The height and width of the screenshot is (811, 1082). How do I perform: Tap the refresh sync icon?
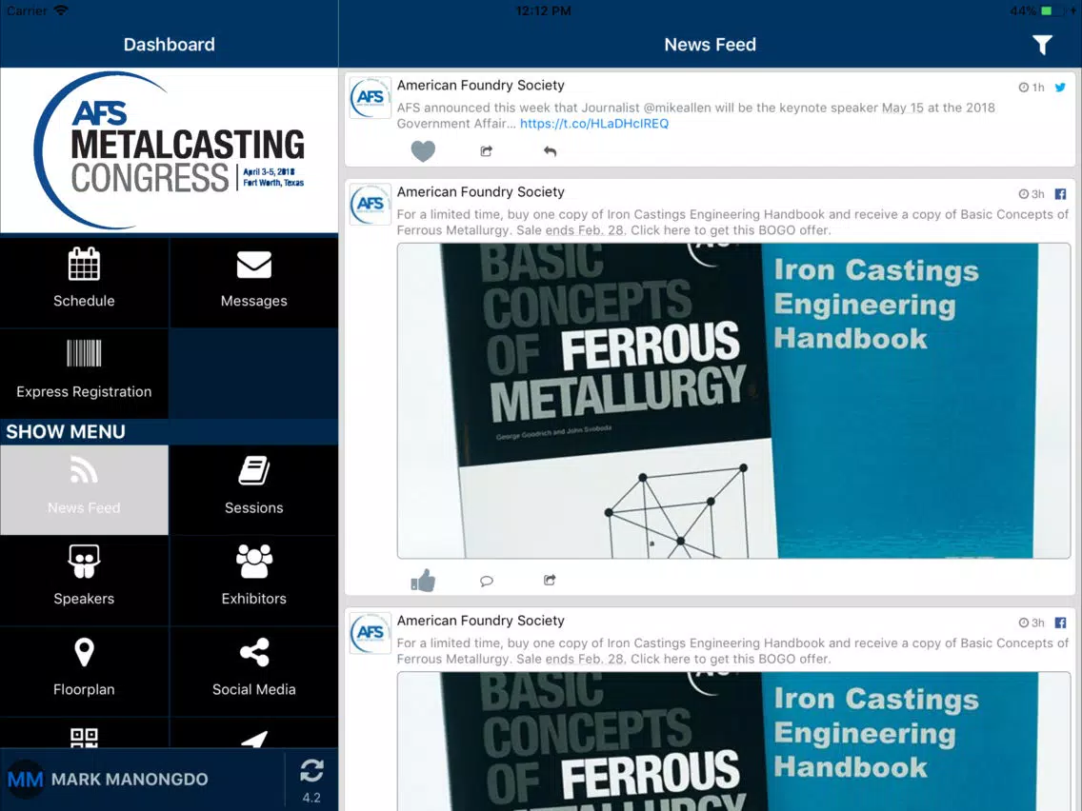[x=311, y=771]
